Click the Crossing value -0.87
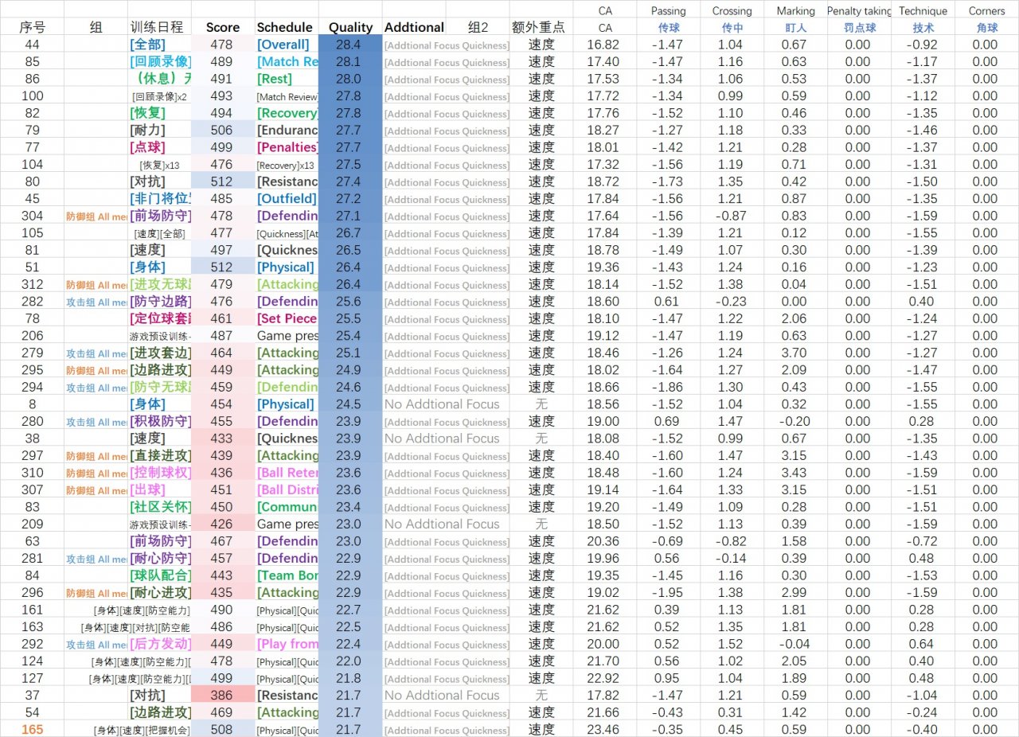 pos(732,216)
